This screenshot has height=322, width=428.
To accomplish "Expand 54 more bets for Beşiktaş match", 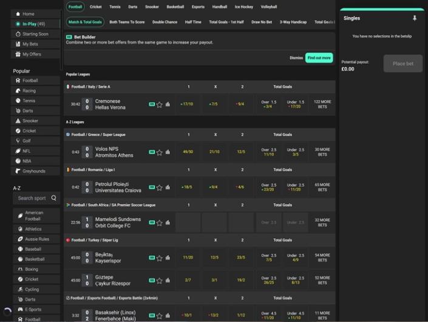I will pos(322,258).
